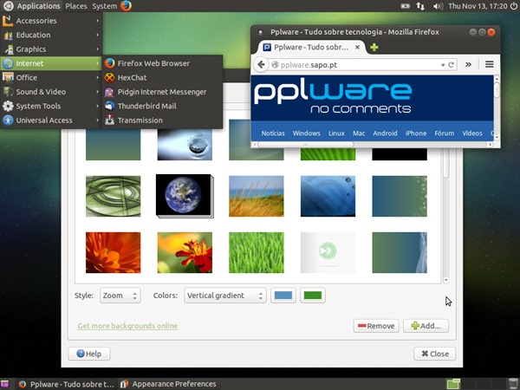Open iPhone link on Pplware page

point(416,133)
